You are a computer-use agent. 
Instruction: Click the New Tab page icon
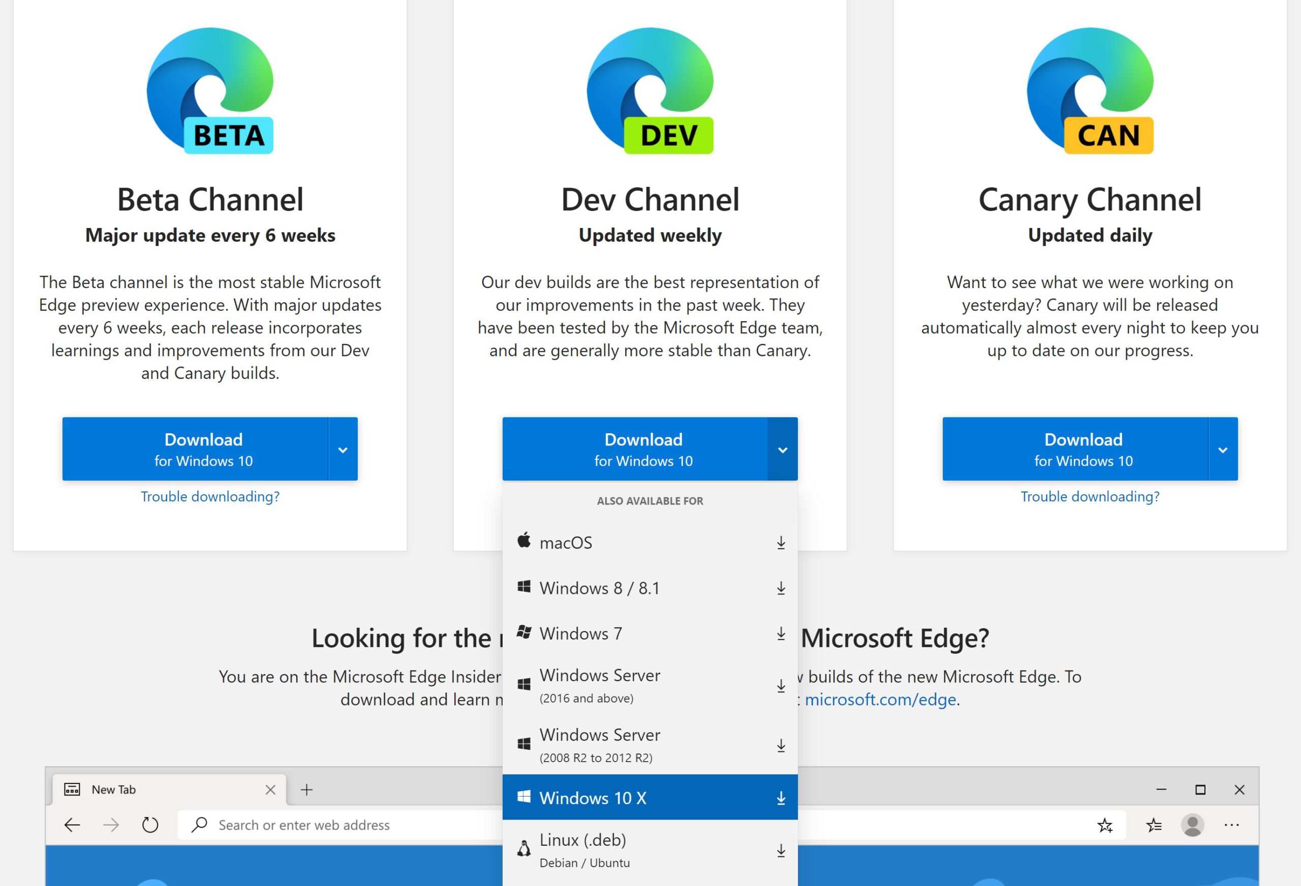coord(72,789)
